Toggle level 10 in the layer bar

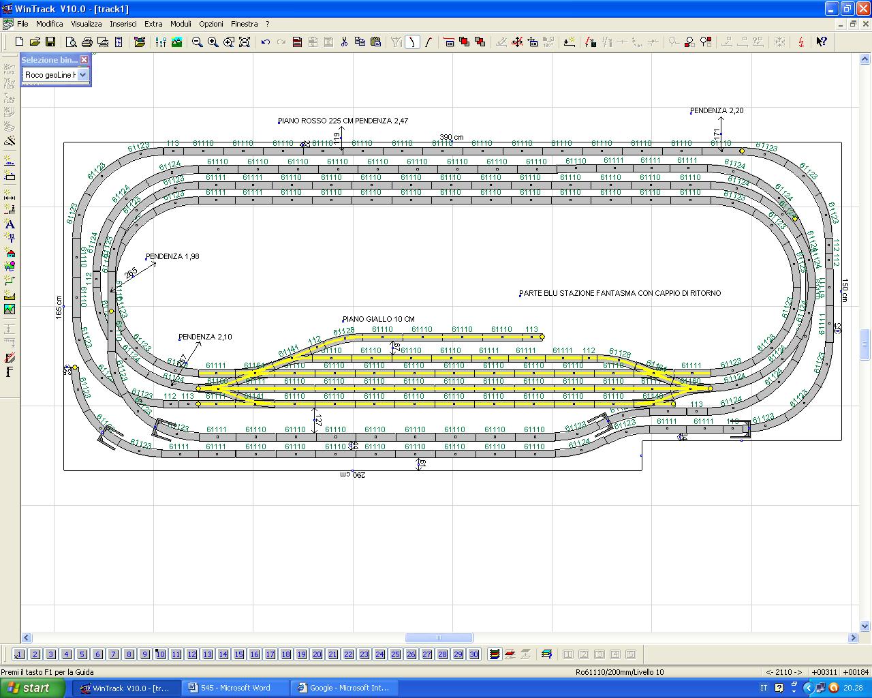160,654
